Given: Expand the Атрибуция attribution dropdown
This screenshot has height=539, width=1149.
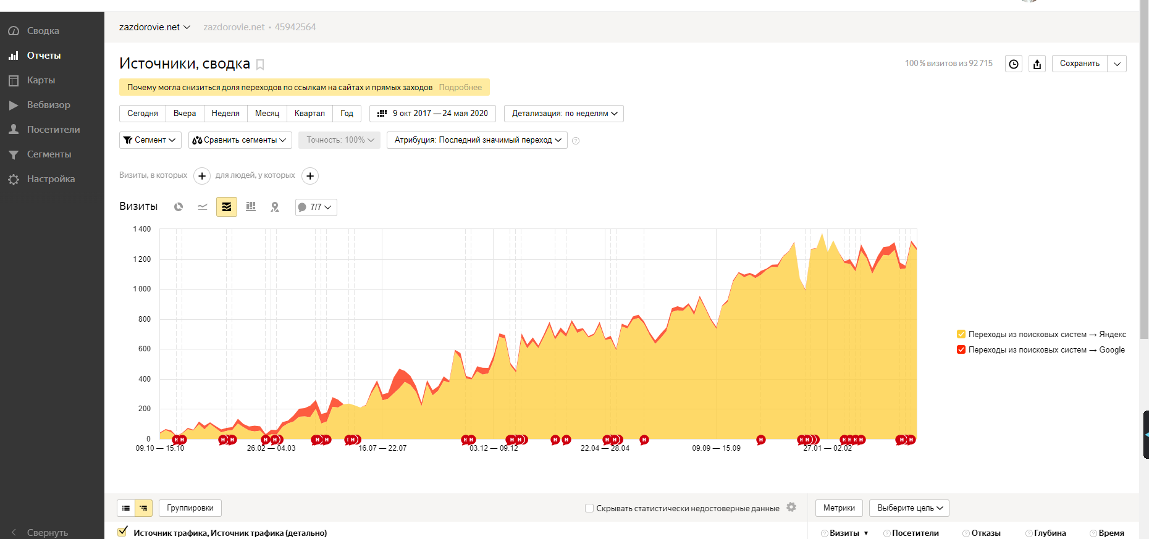Looking at the screenshot, I should pos(477,140).
